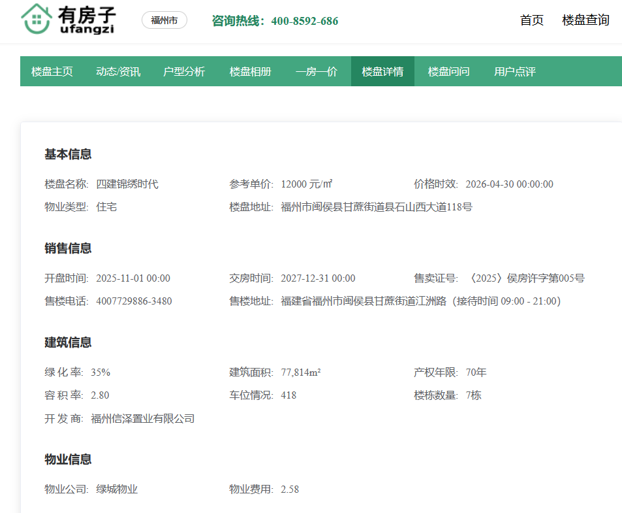Open the 一房一价 tab
The image size is (622, 513).
click(x=317, y=71)
